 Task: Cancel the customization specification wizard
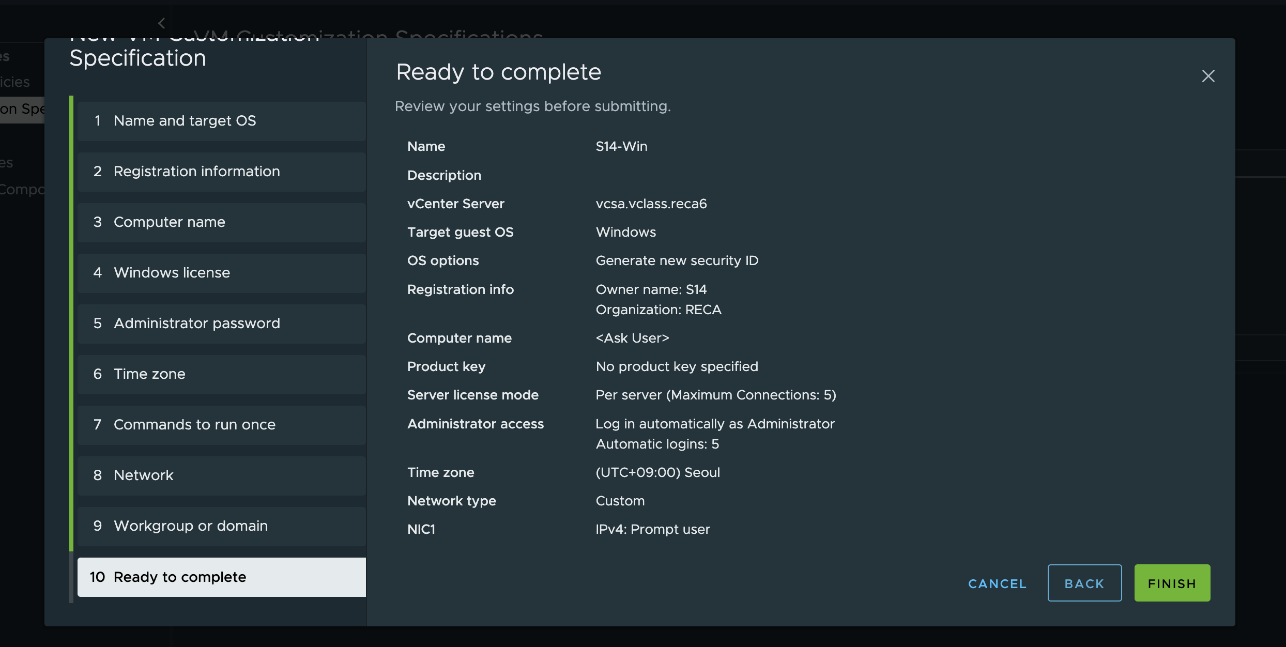pos(997,583)
